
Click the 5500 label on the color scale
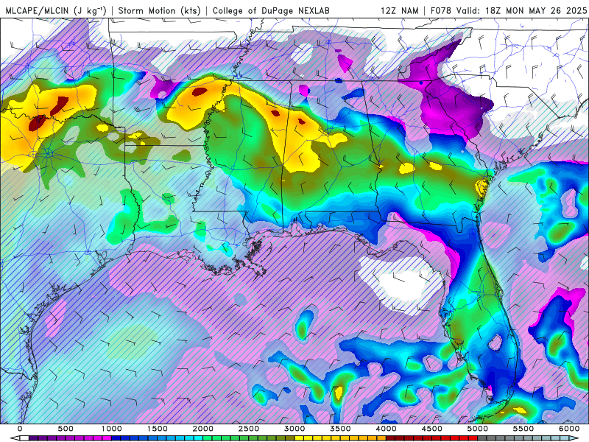523,429
